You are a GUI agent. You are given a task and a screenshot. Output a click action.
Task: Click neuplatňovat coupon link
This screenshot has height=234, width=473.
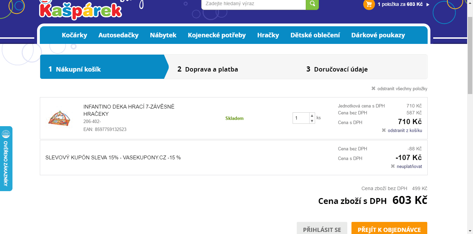pos(409,167)
